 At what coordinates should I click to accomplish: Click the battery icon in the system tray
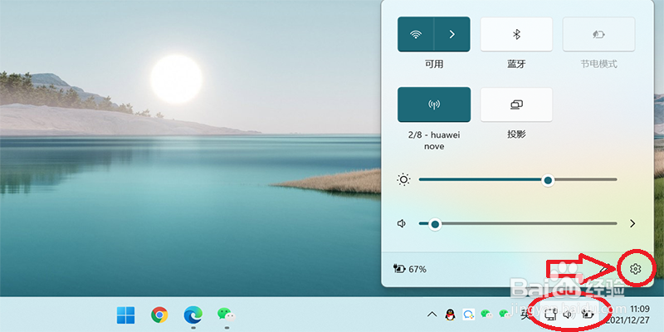coord(588,315)
